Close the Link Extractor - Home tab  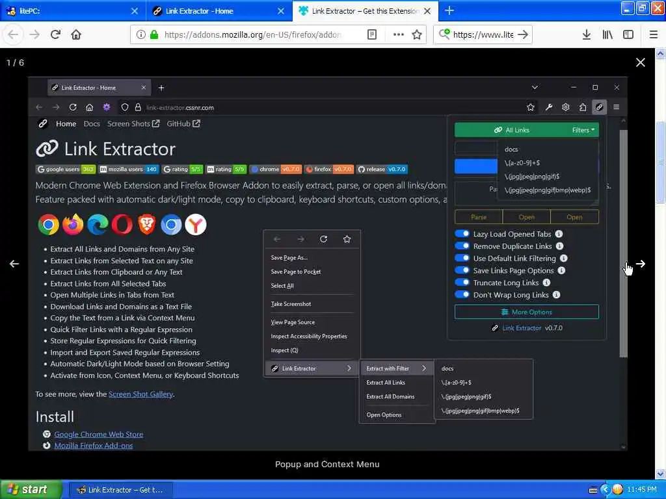pyautogui.click(x=281, y=10)
